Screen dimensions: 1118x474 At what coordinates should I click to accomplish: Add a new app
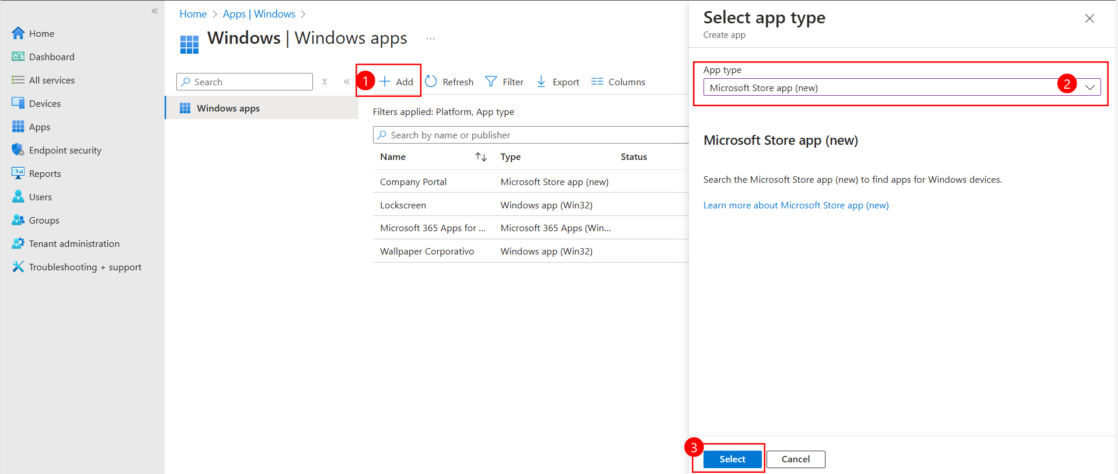(x=396, y=82)
